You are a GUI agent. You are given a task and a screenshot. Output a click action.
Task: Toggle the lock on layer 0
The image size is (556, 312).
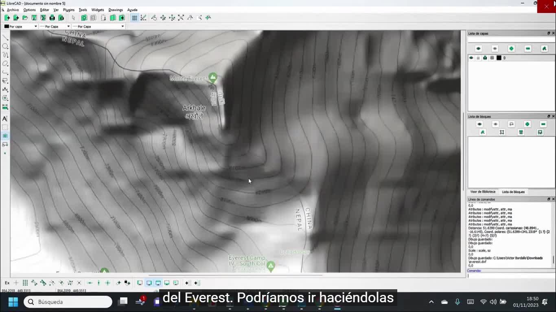478,58
